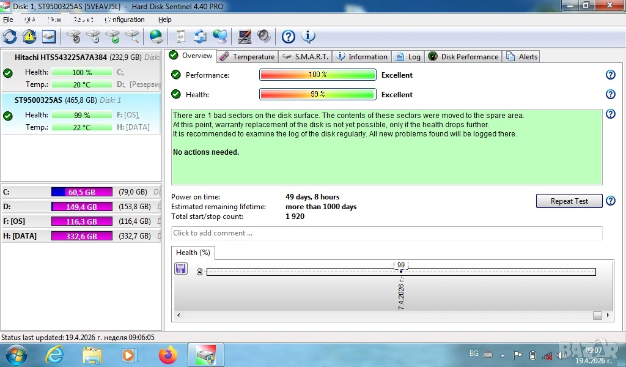Open the Disk Performance tab
Screen dimensions: 626x367
point(463,57)
